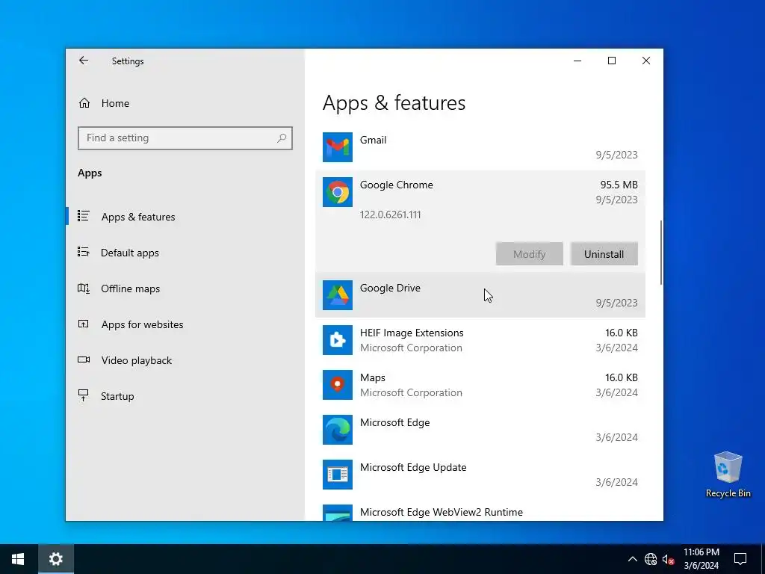
Task: Go back with the Settings arrow
Action: point(84,61)
